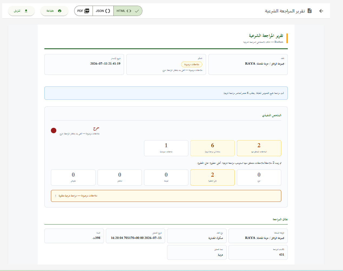Click the contract type value صكوك المضاربة
Viewport: 343px width, 271px height.
click(216, 238)
